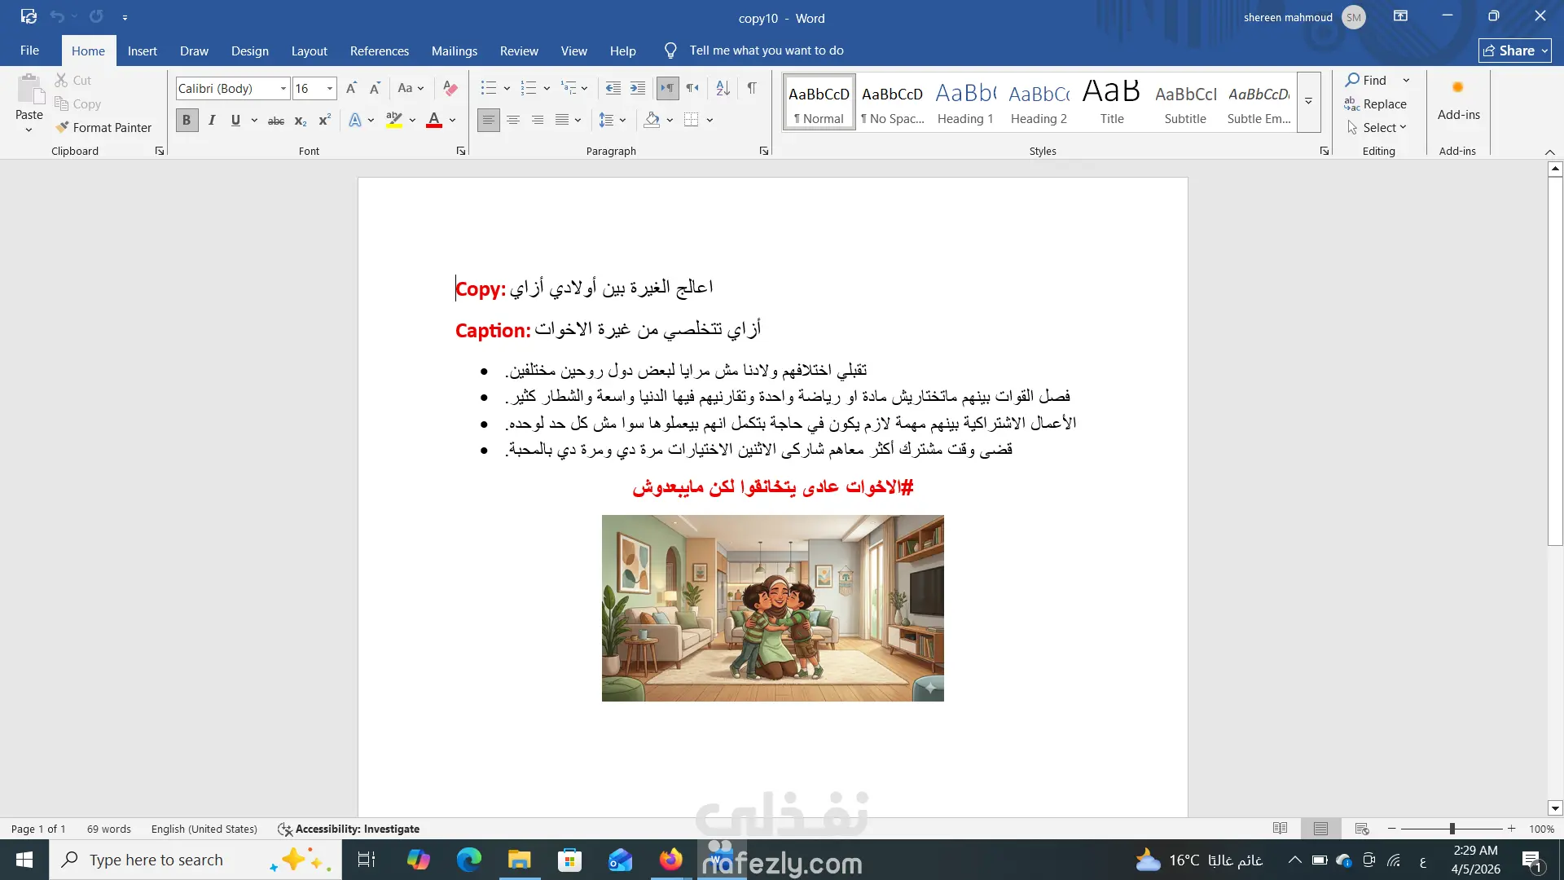Open the font size dropdown
This screenshot has width=1564, height=880.
click(330, 88)
